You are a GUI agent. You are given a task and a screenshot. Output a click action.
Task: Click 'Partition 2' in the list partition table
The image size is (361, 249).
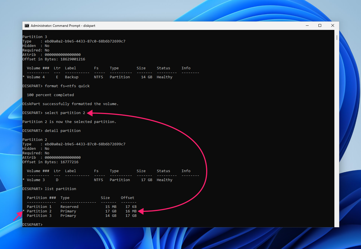click(39, 211)
